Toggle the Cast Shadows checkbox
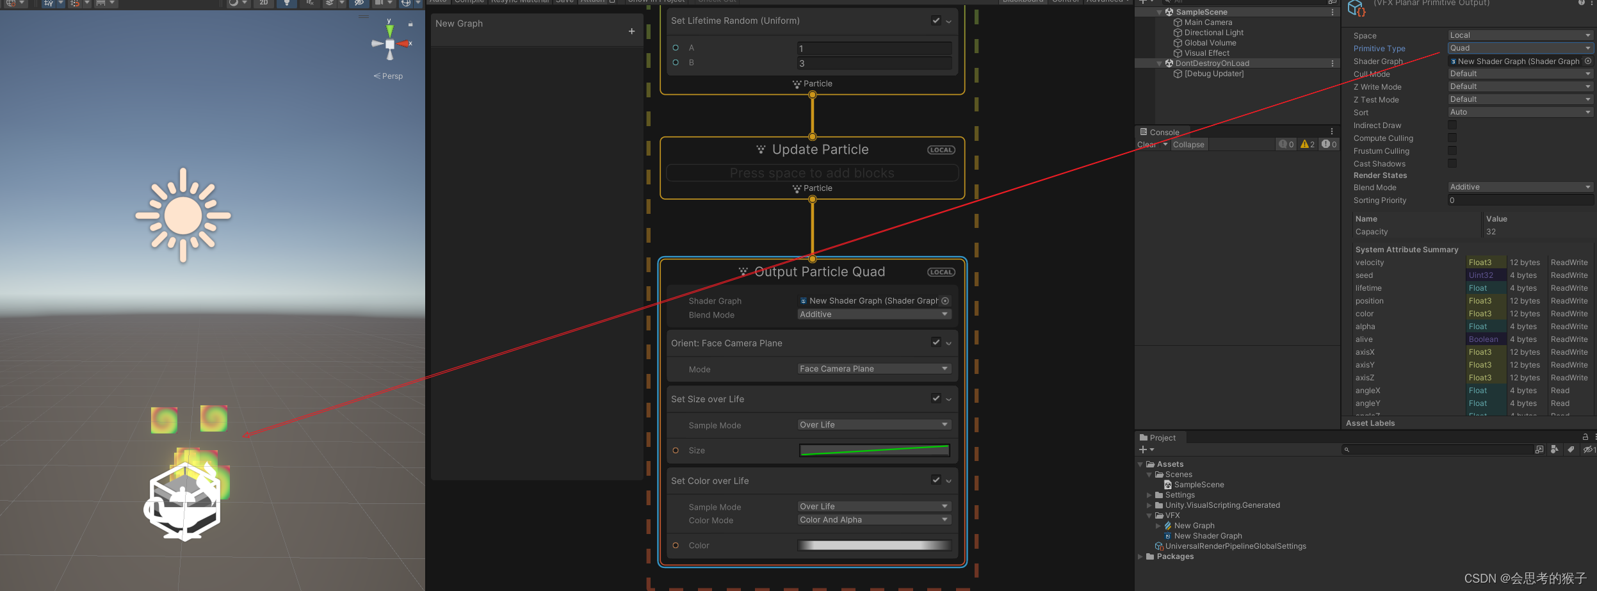 1452,163
